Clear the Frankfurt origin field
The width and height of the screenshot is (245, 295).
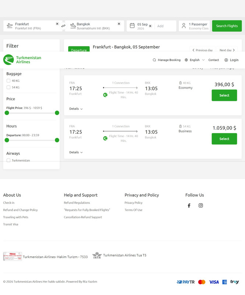point(57,24)
